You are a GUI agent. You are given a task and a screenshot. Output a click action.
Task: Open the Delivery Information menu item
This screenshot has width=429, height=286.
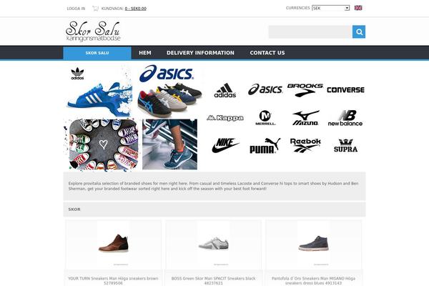[200, 53]
